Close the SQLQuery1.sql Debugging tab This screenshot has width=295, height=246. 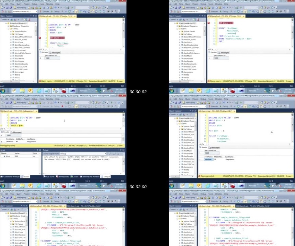pyautogui.click(x=37, y=111)
